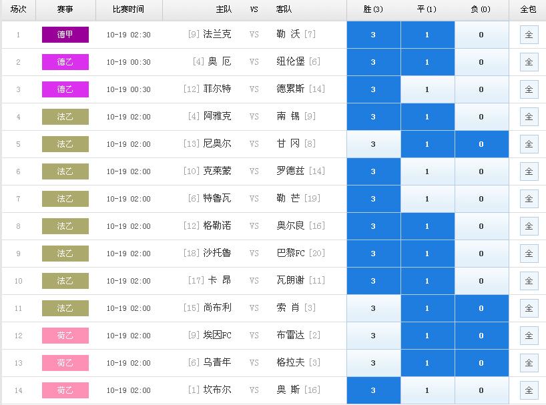The height and width of the screenshot is (405, 546).
Task: Toggle loss (0) for 埃因FC vs 布雷达
Action: pyautogui.click(x=481, y=336)
